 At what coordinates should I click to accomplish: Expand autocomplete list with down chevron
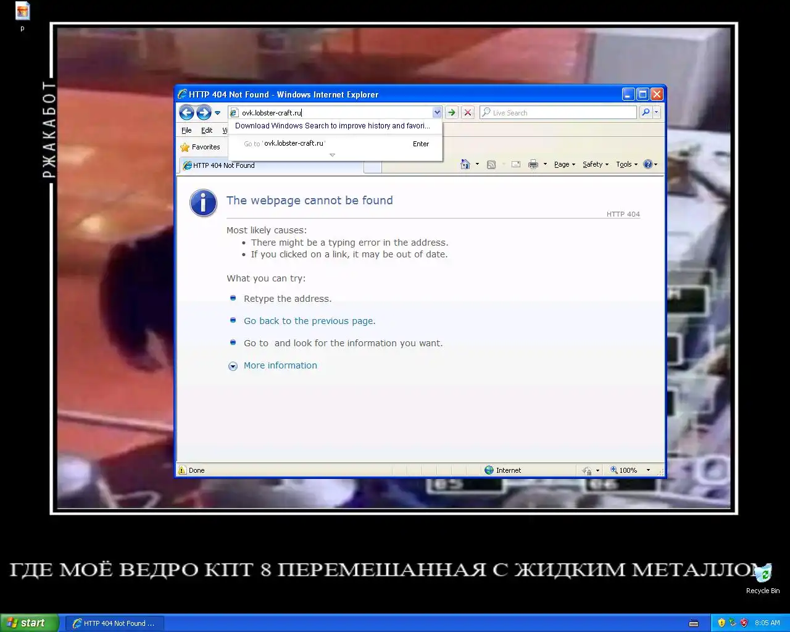click(x=332, y=155)
